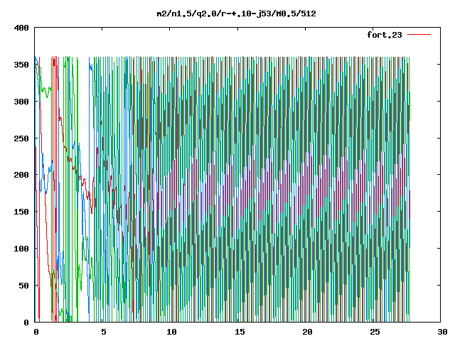This screenshot has width=455, height=341.
Task: Click the x-axis label 30
Action: [x=442, y=332]
